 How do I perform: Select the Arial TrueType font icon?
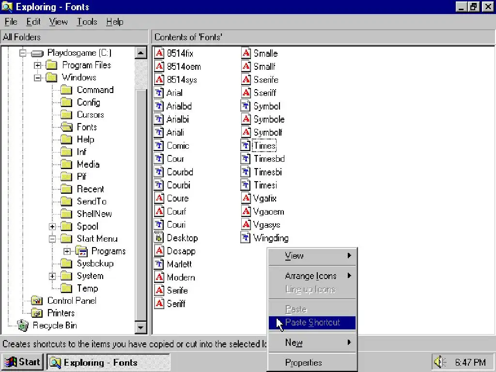(x=159, y=93)
